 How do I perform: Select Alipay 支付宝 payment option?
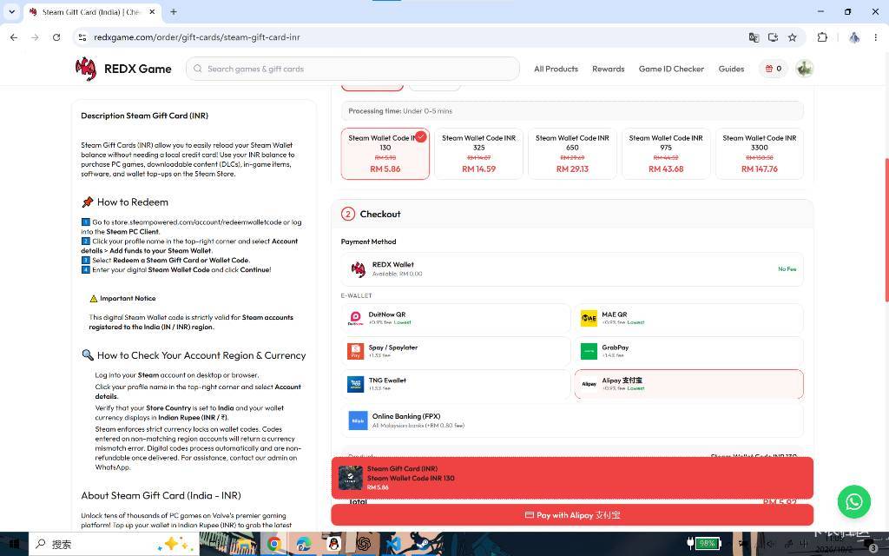(x=688, y=384)
